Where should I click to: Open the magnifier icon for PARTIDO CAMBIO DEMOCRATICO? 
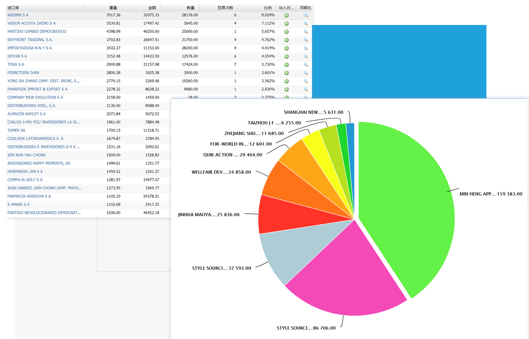(x=305, y=32)
